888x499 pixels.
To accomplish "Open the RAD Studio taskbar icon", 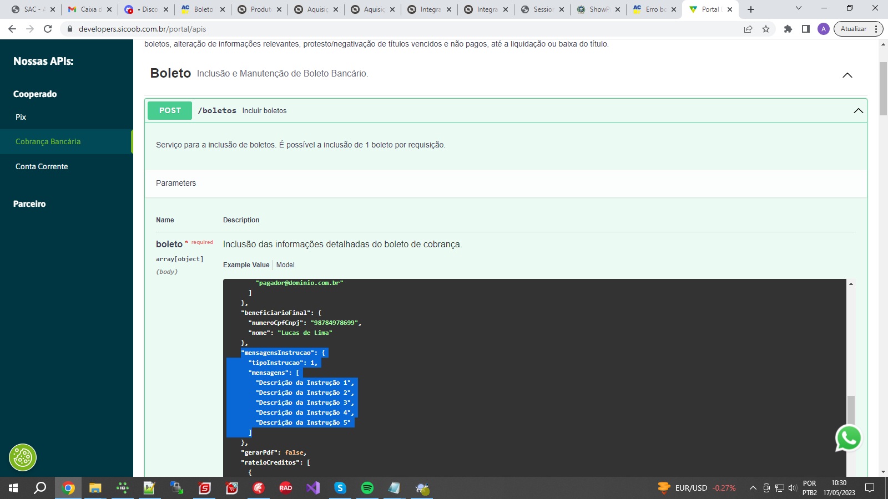I will (x=286, y=488).
